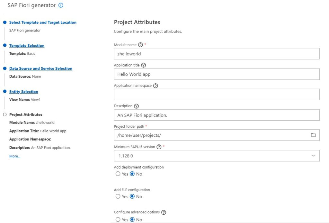Click help icon for Configure advanced options
329x223 pixels.
164,212
